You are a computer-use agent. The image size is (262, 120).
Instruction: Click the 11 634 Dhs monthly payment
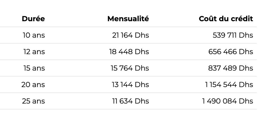tap(130, 101)
